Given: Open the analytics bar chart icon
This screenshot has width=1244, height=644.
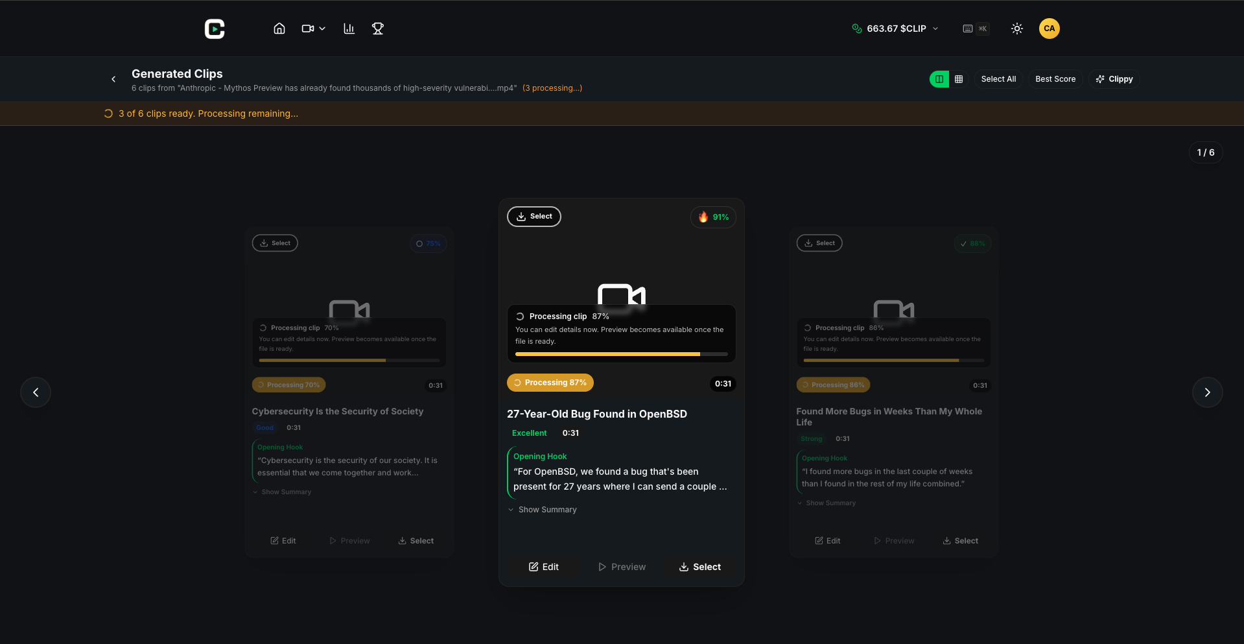Looking at the screenshot, I should pyautogui.click(x=349, y=29).
